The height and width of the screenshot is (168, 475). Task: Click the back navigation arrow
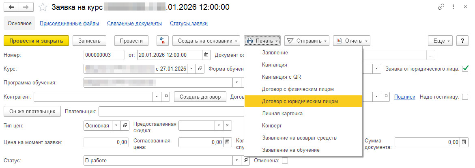pos(12,7)
